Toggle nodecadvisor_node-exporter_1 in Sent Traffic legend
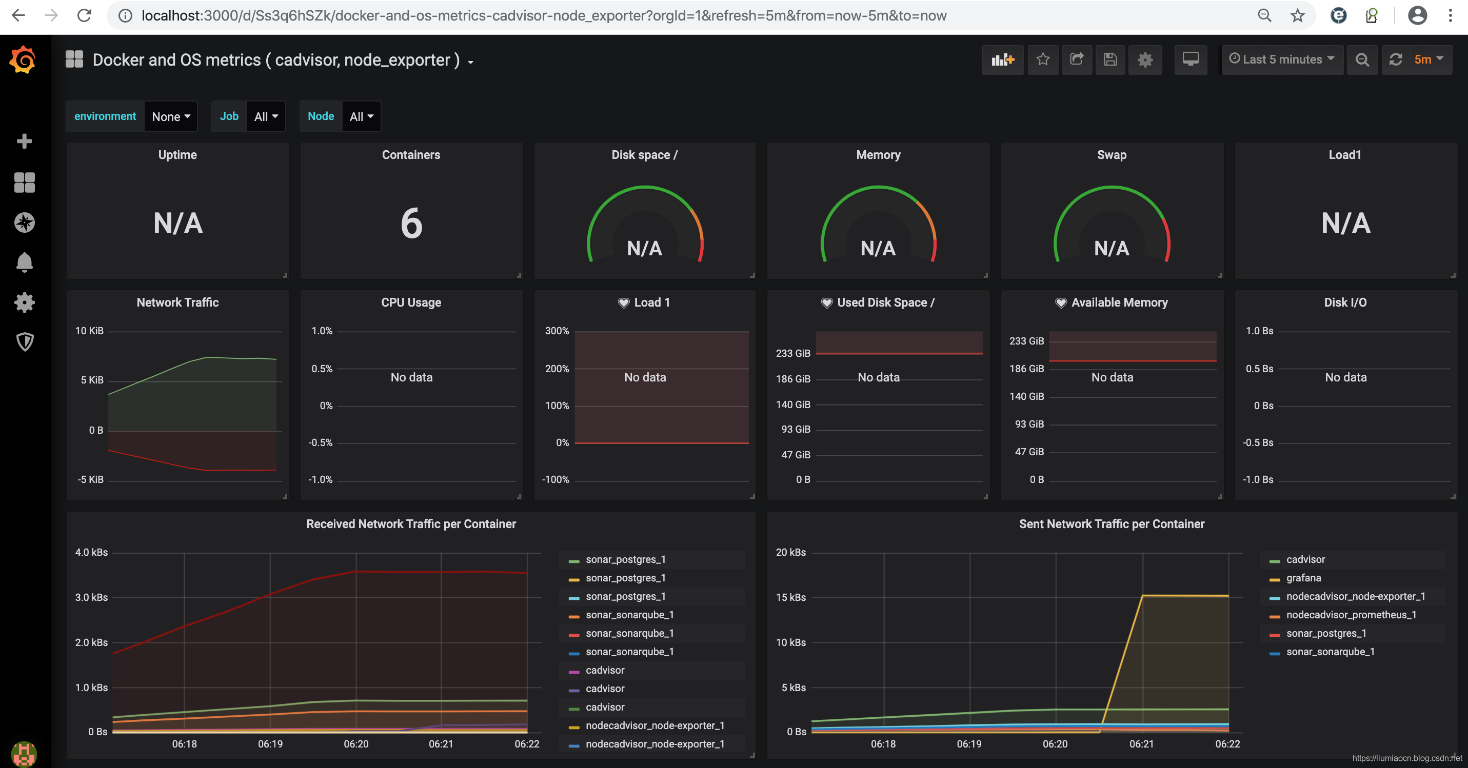This screenshot has height=768, width=1468. pos(1355,597)
